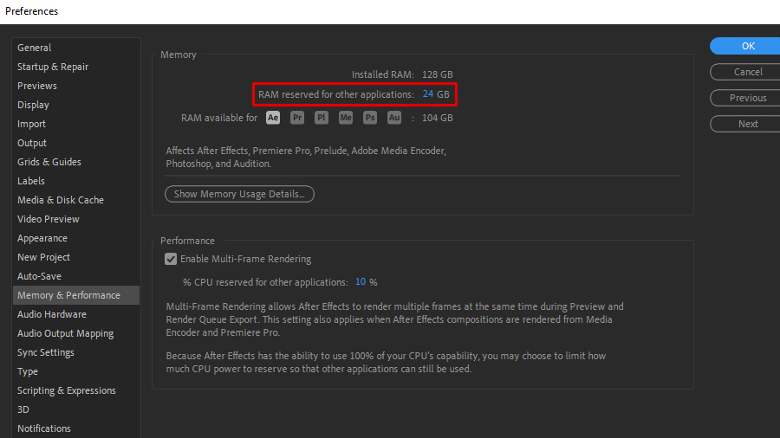Image resolution: width=780 pixels, height=438 pixels.
Task: Click the RAM reserved 24 GB value
Action: pos(428,93)
